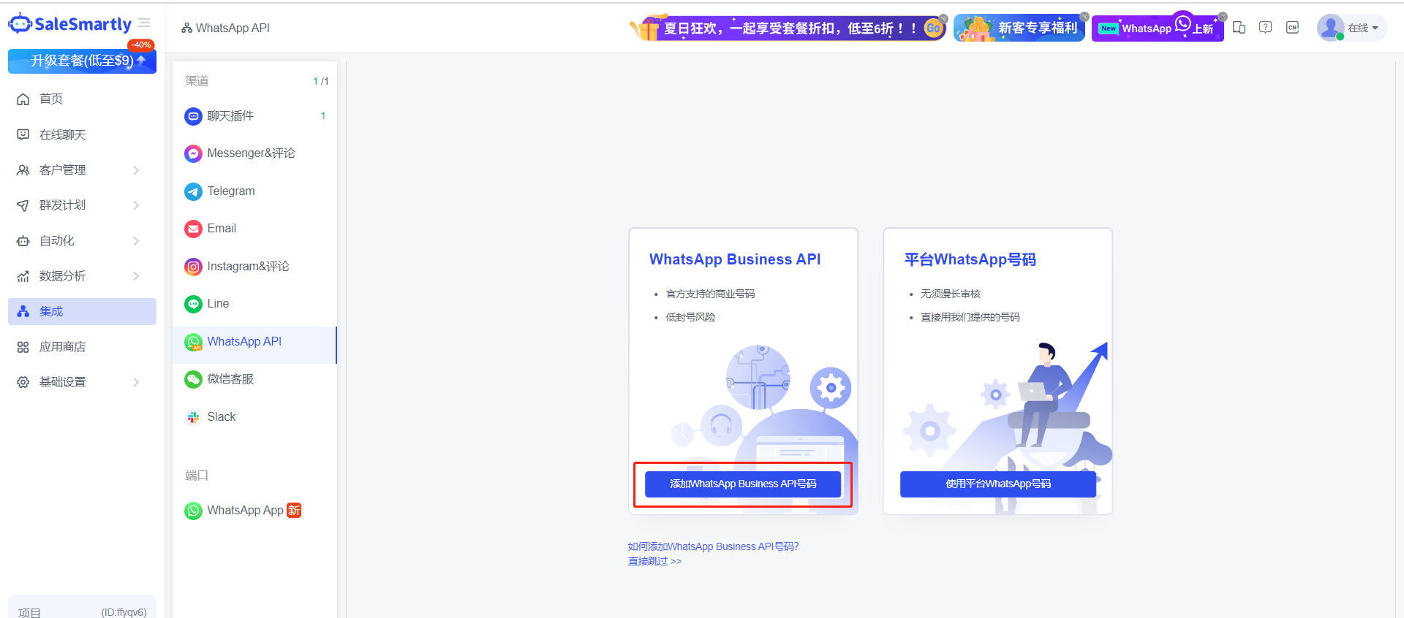Click the 直接跳过 skip link
The width and height of the screenshot is (1404, 618).
pos(654,561)
